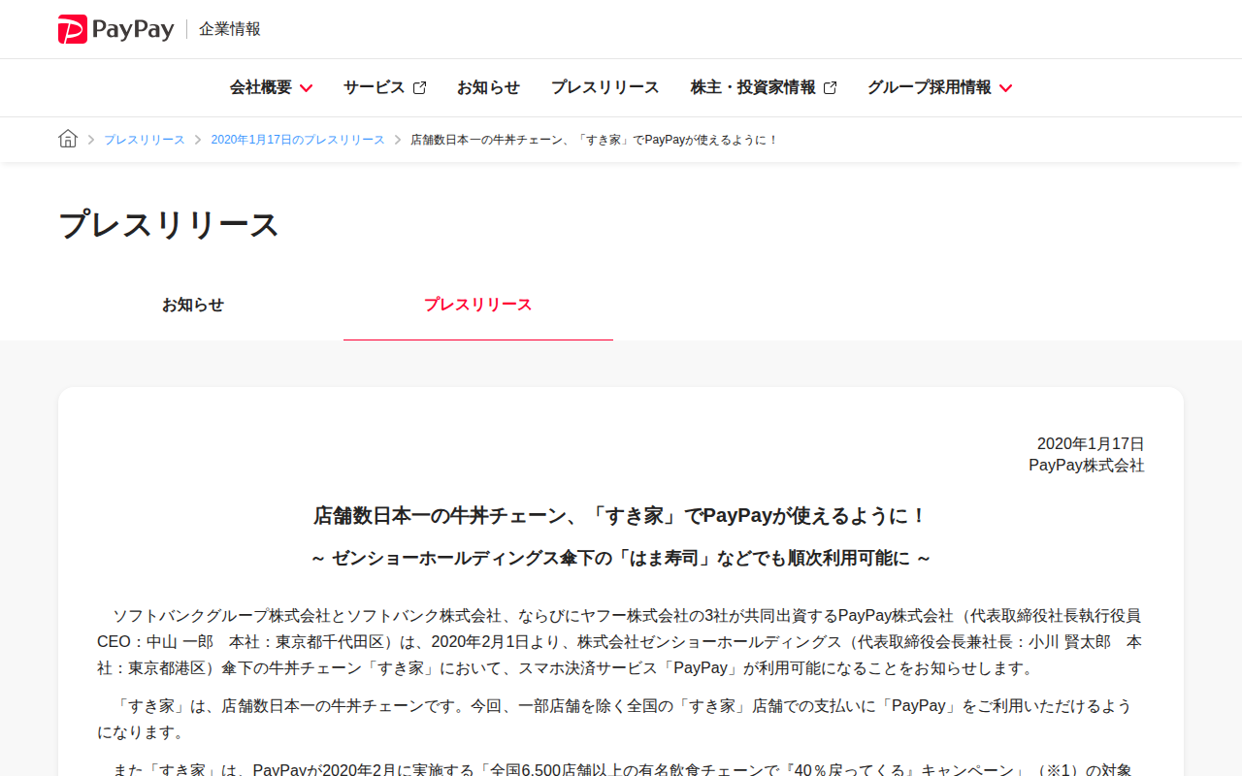This screenshot has width=1242, height=776.
Task: Click the current page breadcrumb title text
Action: click(x=595, y=140)
